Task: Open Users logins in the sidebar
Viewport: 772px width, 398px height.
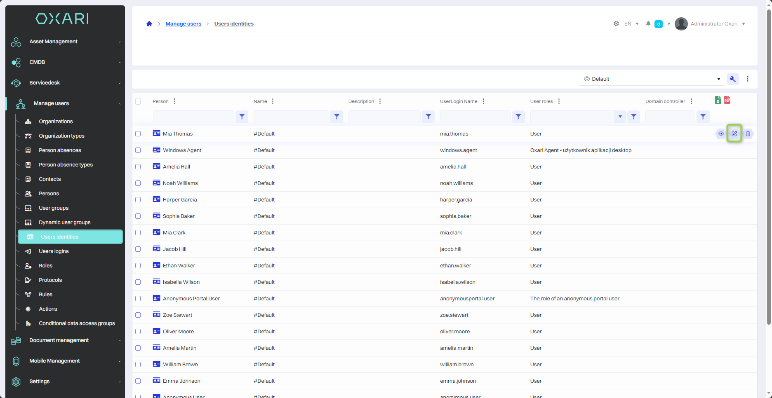Action: [x=54, y=251]
